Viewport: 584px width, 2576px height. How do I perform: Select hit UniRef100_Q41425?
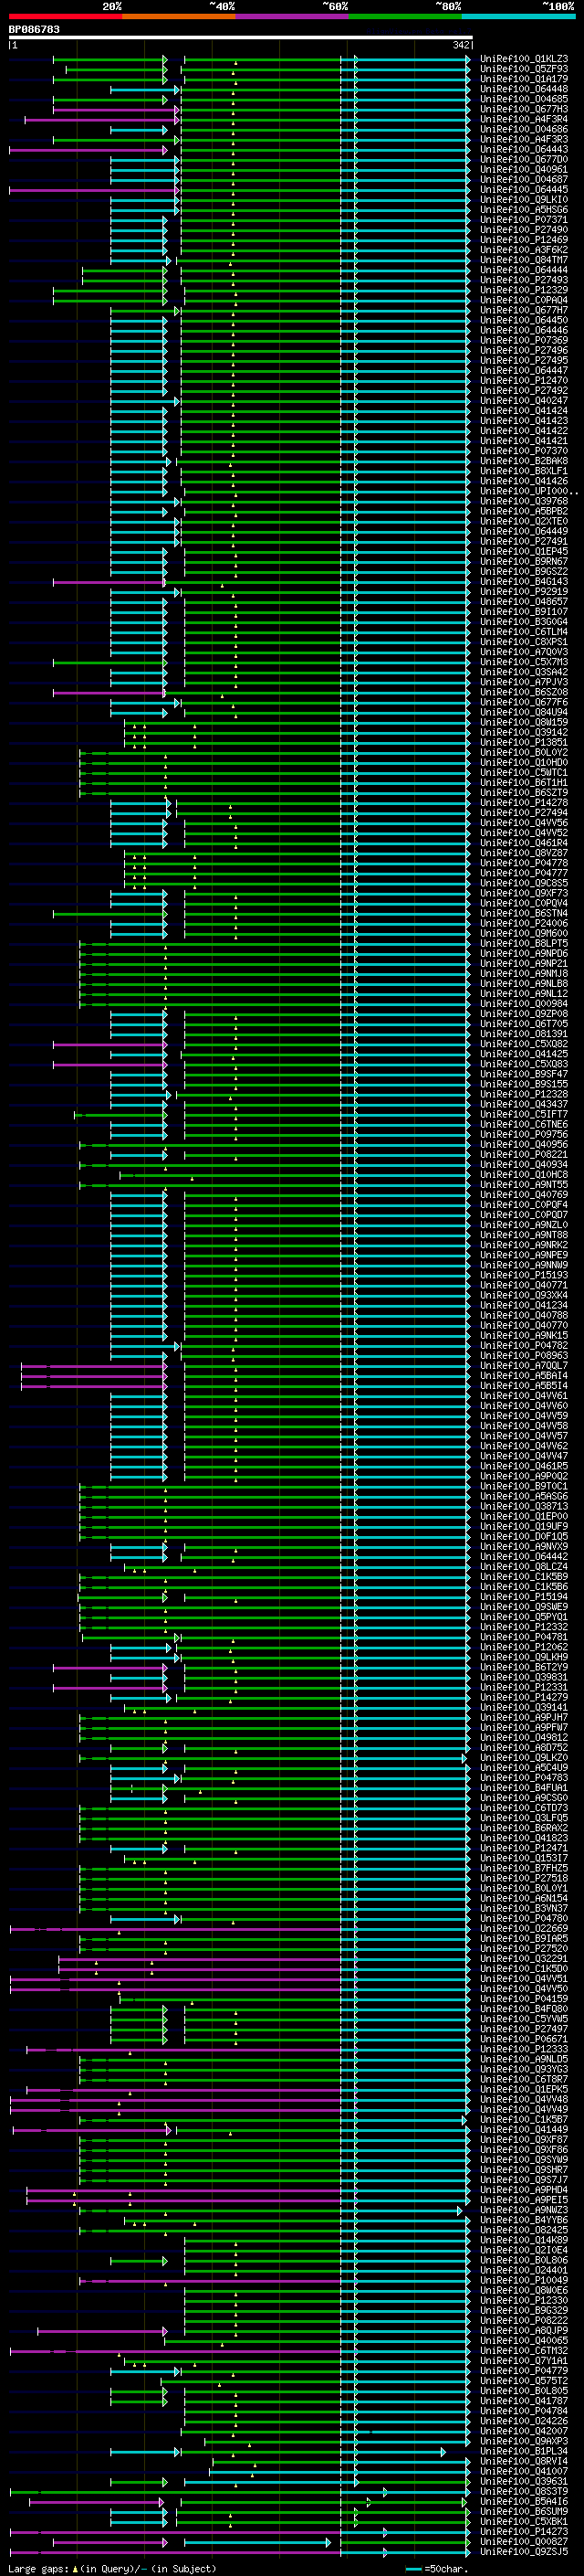pos(524,1054)
